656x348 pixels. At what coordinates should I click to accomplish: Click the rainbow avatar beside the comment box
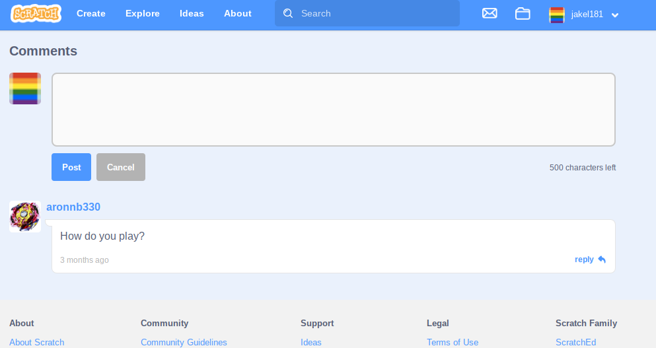pyautogui.click(x=25, y=88)
